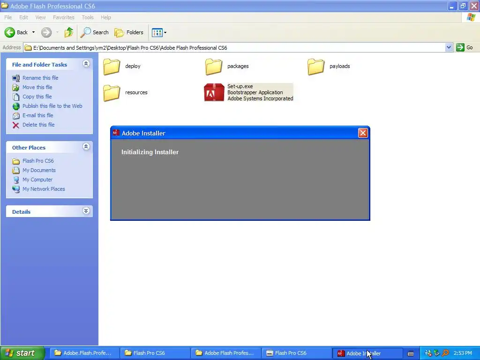Viewport: 480px width, 360px height.
Task: Click the taskbar keyboard tray icon
Action: pyautogui.click(x=411, y=353)
